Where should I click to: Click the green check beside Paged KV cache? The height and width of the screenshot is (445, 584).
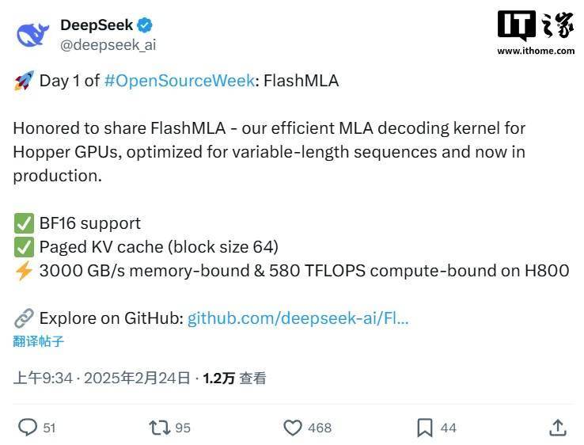(x=24, y=247)
